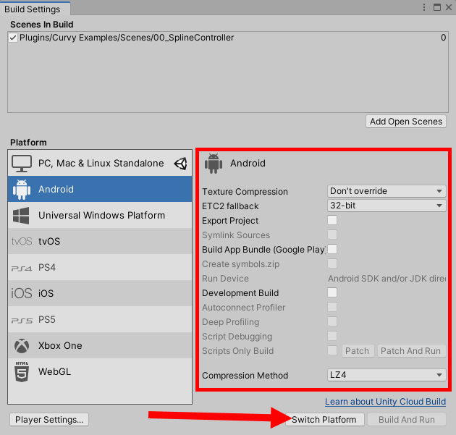
Task: Click the Texture Compression label
Action: click(245, 192)
